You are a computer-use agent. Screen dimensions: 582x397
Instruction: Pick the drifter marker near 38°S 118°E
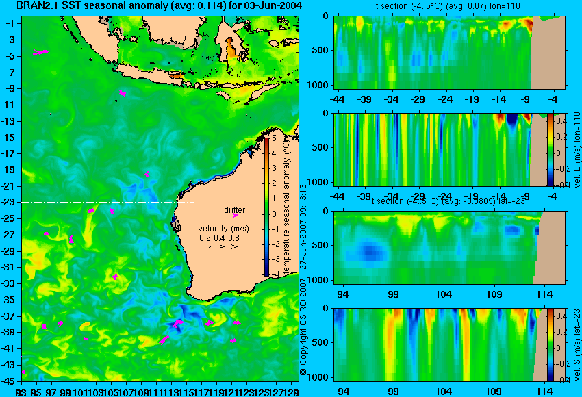pos(210,323)
